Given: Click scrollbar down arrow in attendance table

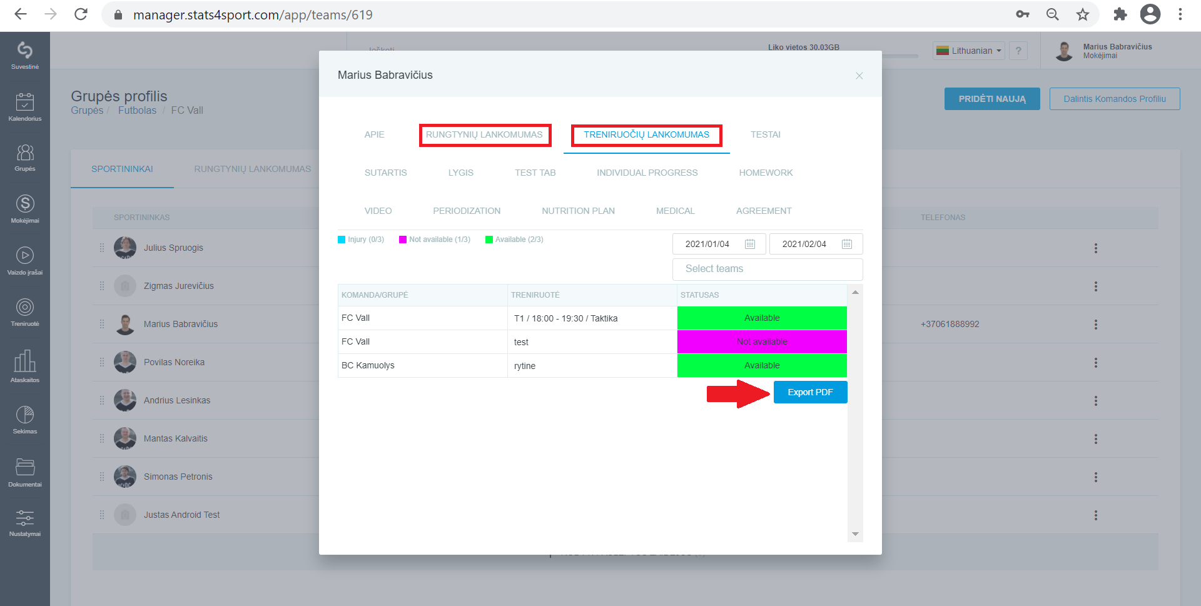Looking at the screenshot, I should [855, 534].
